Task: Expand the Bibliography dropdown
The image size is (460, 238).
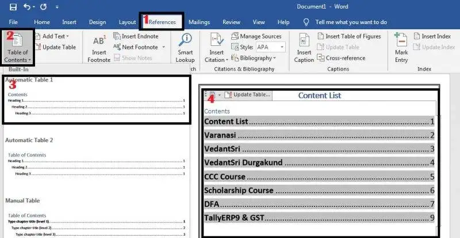Action: (x=254, y=58)
